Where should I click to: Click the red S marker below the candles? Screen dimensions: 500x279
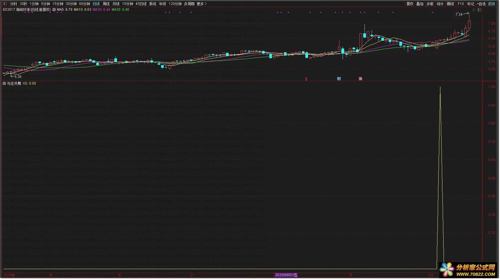point(306,79)
